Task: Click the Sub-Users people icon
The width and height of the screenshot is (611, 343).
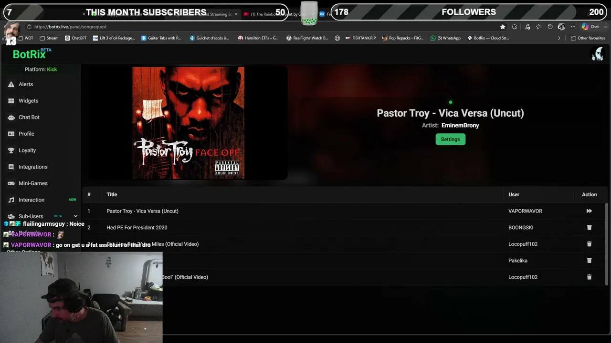Action: tap(11, 216)
